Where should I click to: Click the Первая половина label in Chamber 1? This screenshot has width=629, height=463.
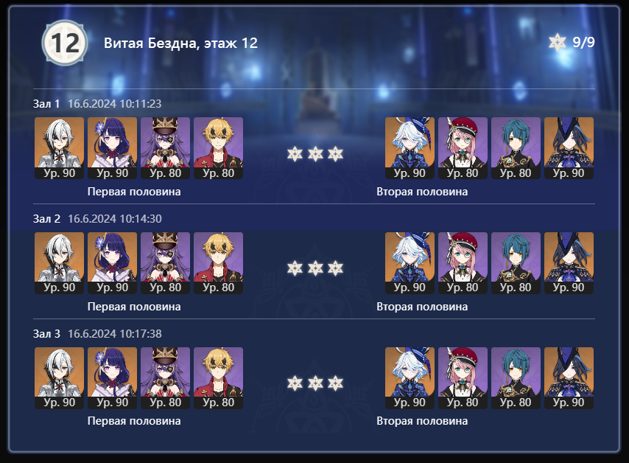(x=134, y=192)
